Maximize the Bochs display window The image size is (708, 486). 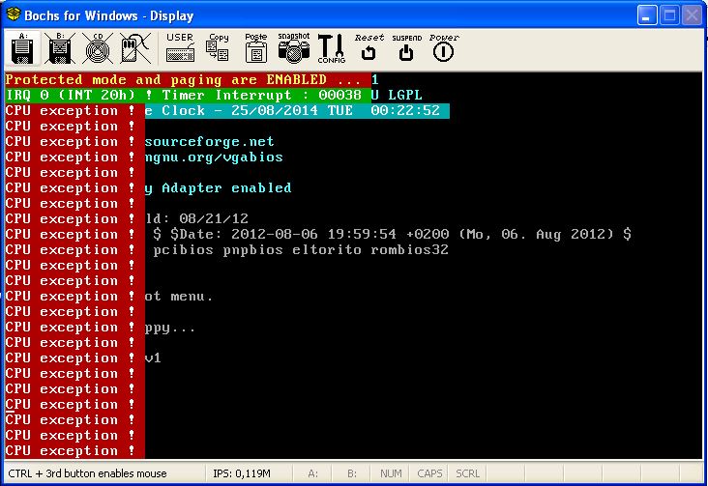click(668, 15)
